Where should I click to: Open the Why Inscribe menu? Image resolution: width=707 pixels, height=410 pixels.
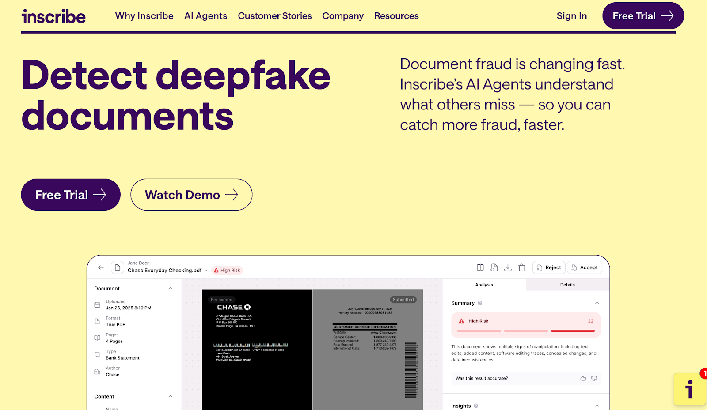[x=144, y=16]
